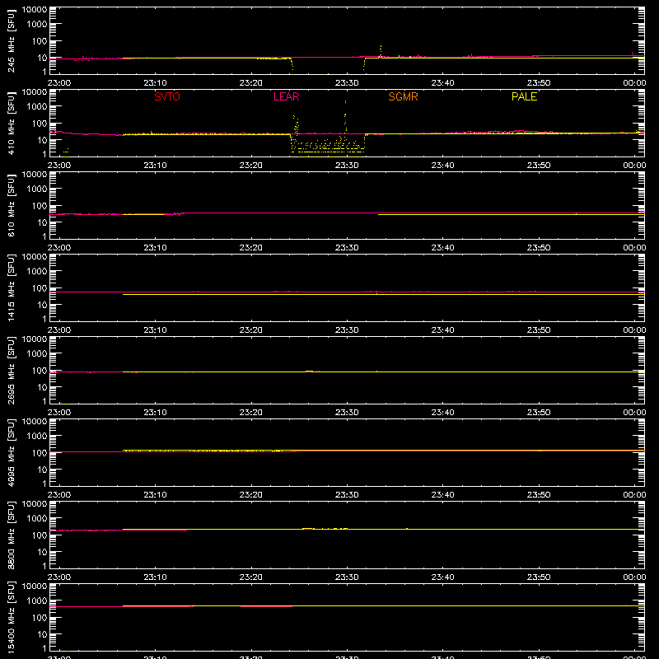Click 00:00 label below the 610 MHz plot
Viewport: 659px width, 659px height.
point(634,248)
